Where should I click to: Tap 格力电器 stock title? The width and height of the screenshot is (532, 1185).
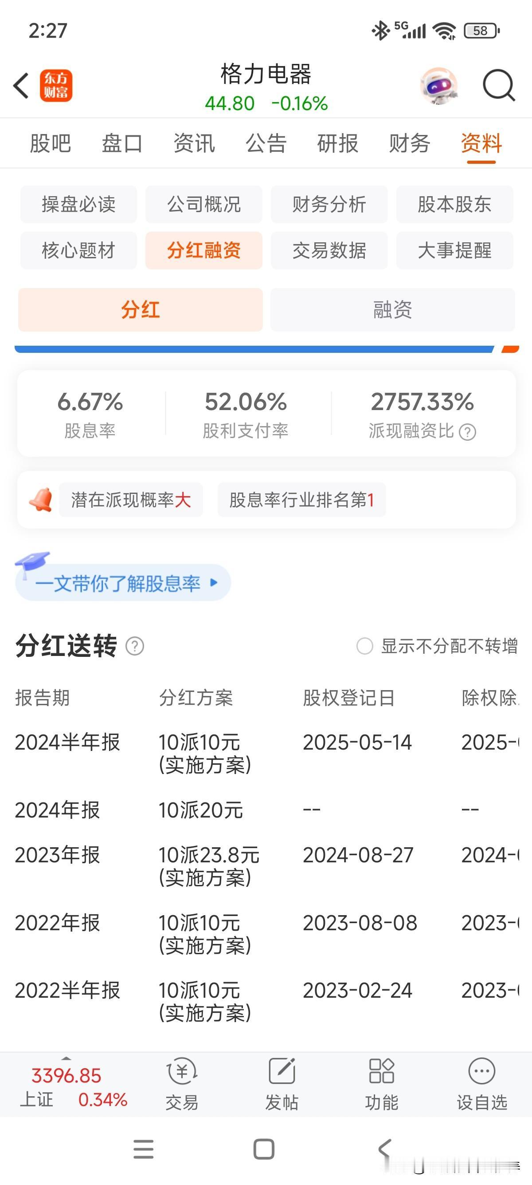point(266,74)
